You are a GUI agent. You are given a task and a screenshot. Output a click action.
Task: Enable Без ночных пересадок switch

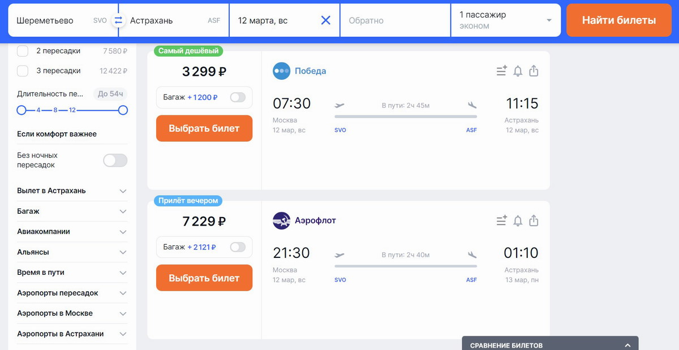tap(115, 160)
